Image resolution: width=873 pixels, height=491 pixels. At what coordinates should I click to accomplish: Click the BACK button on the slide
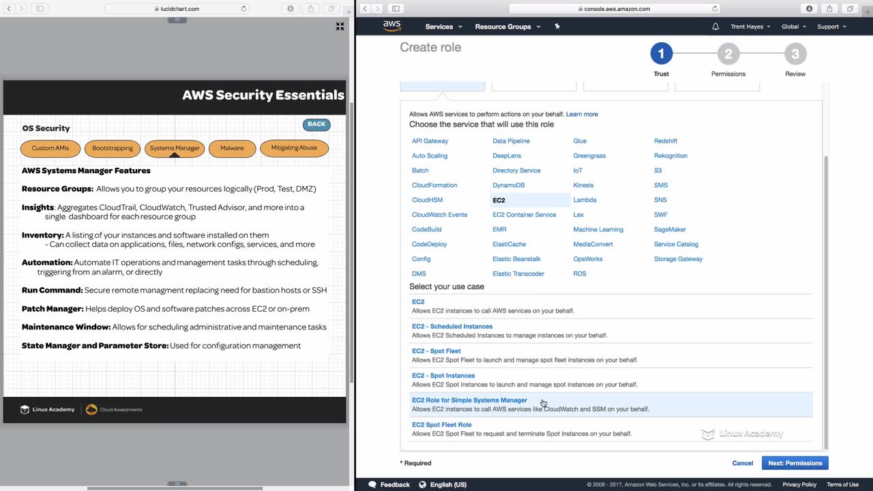(316, 124)
